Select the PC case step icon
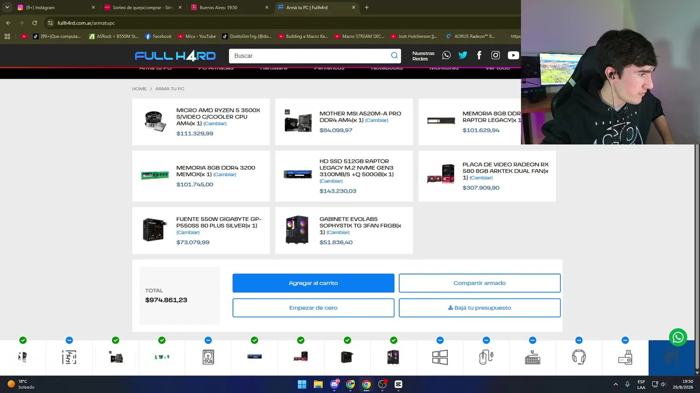700x393 pixels. tap(393, 357)
